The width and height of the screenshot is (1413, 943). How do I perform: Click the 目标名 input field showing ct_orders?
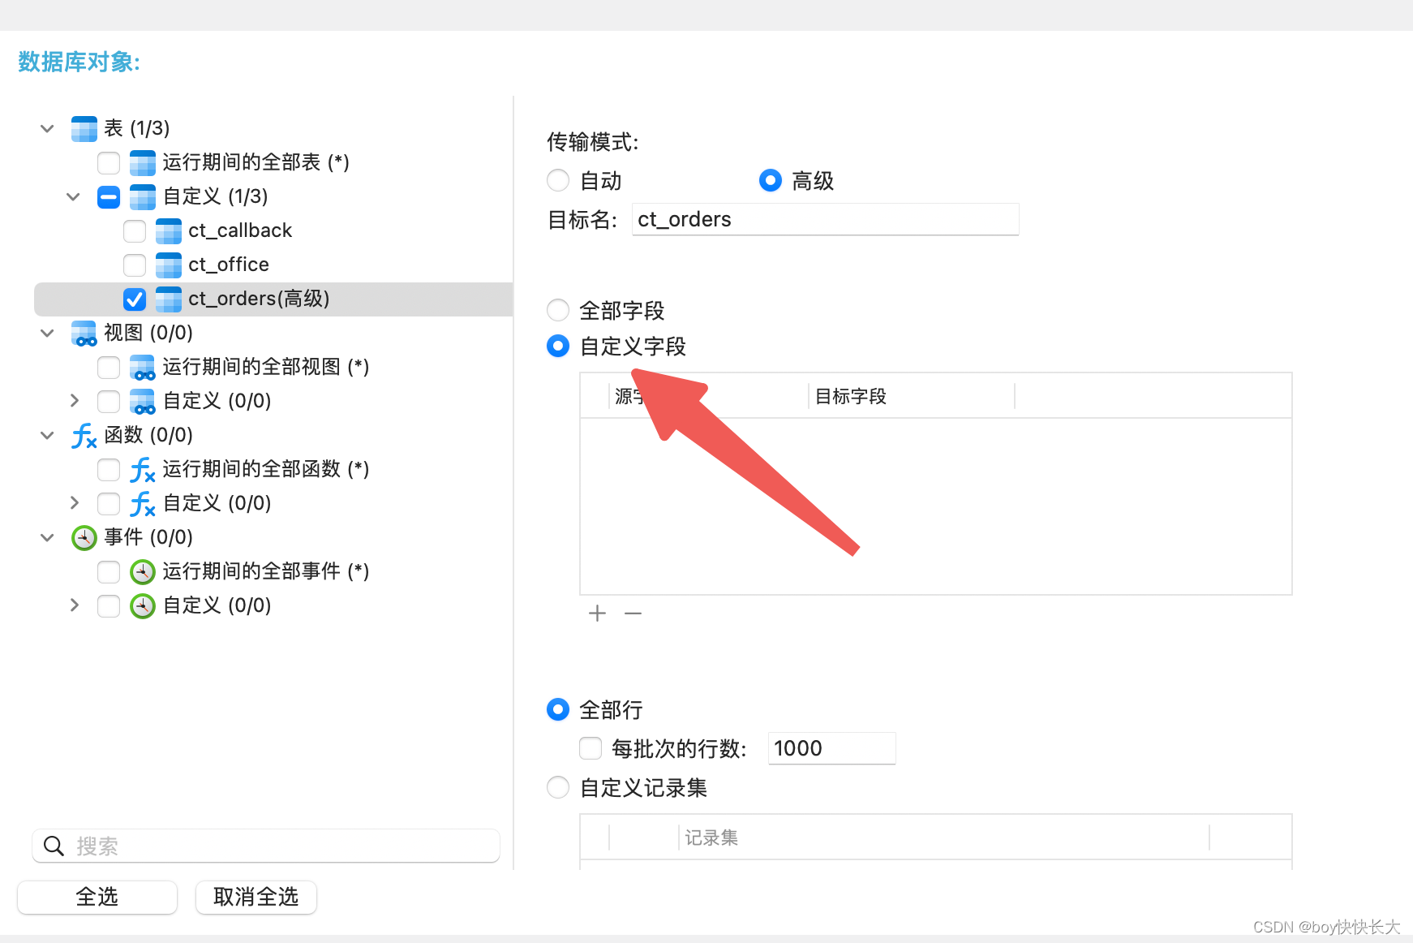[824, 219]
